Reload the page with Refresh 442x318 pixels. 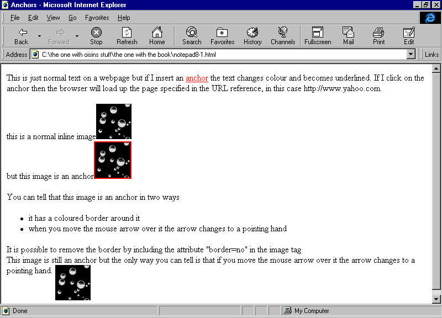tap(127, 36)
